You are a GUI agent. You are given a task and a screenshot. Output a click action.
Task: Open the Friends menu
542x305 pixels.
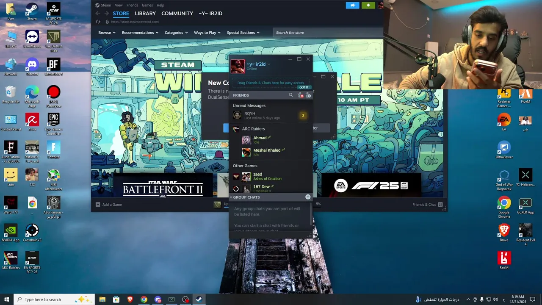click(x=132, y=5)
